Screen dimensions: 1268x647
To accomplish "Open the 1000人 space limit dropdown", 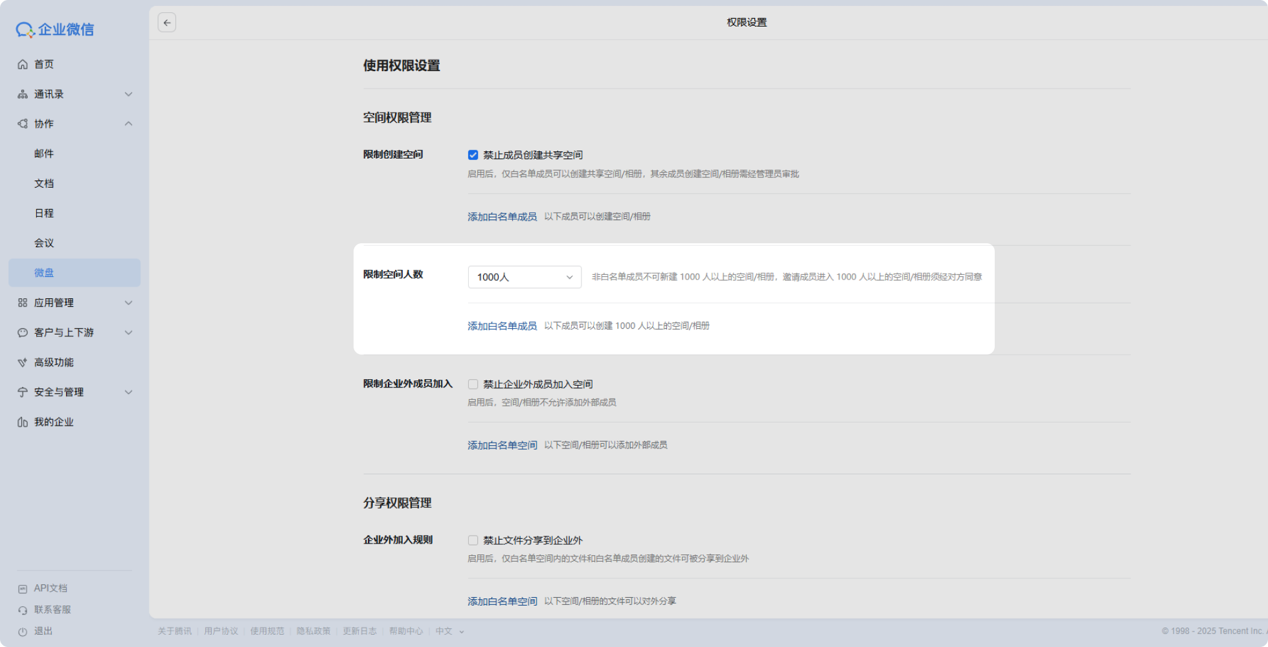I will click(525, 277).
